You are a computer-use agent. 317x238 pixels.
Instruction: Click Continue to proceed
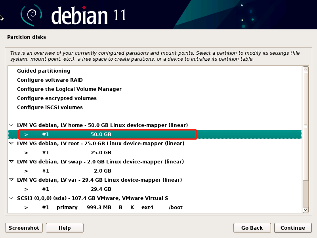tap(293, 228)
